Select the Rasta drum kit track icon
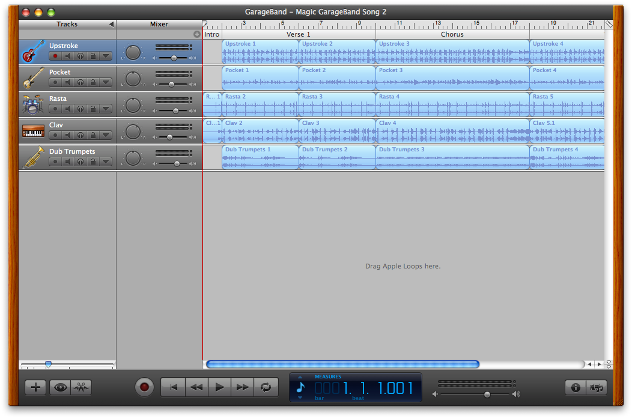This screenshot has width=632, height=418. pos(33,104)
